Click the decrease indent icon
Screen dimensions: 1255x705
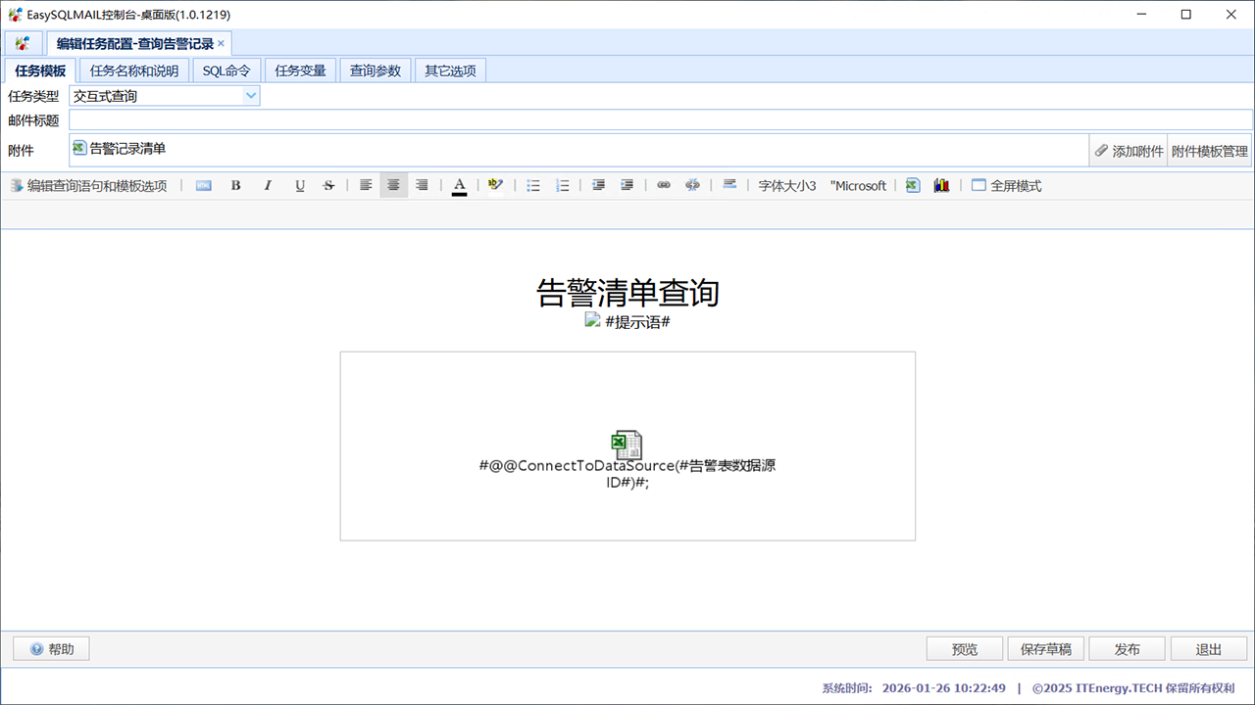(598, 185)
